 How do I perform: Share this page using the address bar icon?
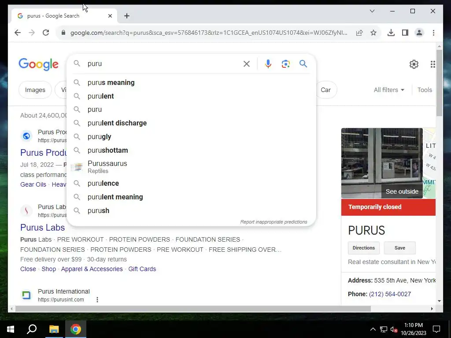click(359, 33)
